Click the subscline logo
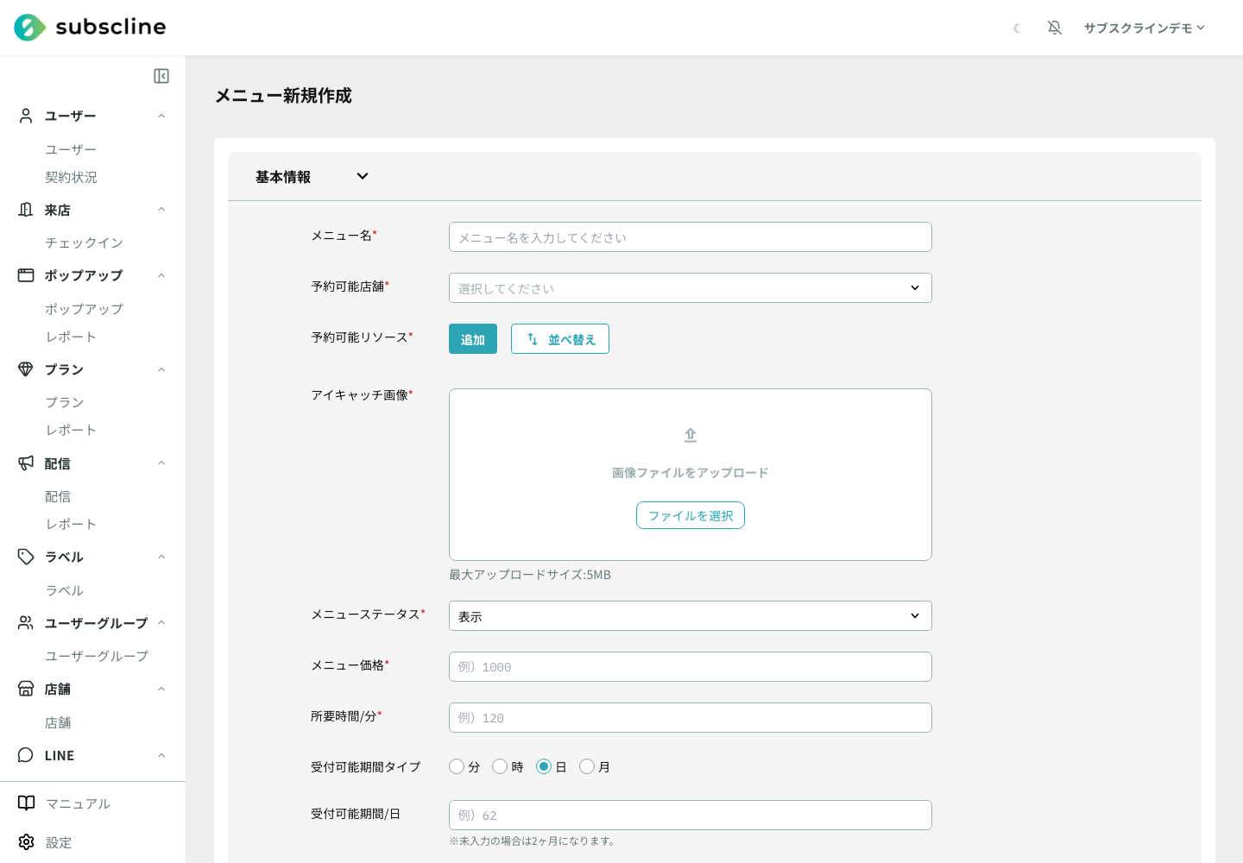 point(90,28)
